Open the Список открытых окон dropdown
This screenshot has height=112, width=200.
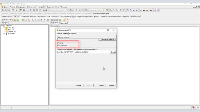[x=102, y=13]
